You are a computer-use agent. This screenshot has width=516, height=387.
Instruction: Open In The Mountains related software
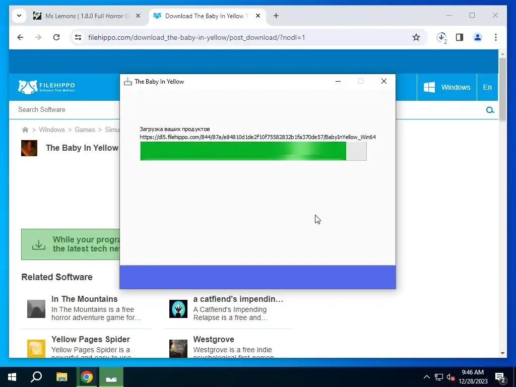click(x=84, y=299)
